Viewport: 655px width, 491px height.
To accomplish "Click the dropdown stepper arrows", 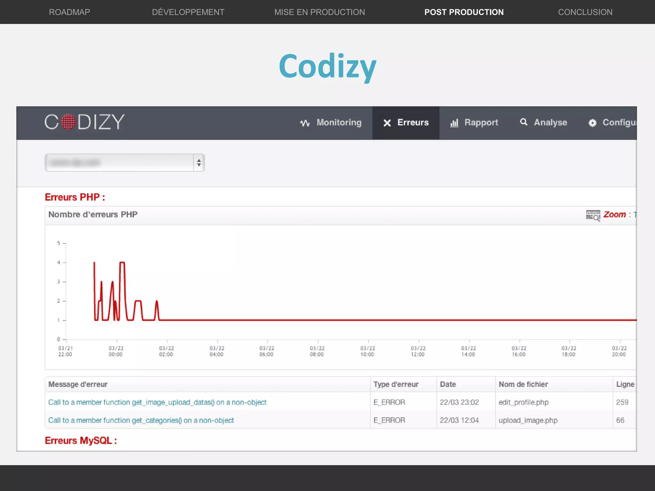I will pos(199,163).
